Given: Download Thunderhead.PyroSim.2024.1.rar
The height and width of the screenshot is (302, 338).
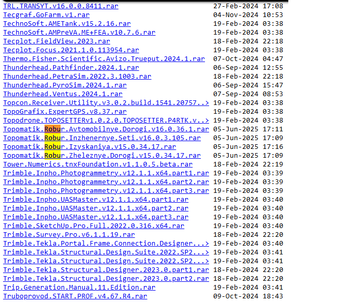Looking at the screenshot, I should (x=65, y=85).
